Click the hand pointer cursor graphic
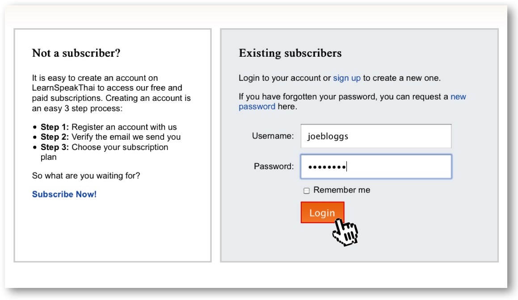Viewport: 518px width, 300px height. [x=345, y=232]
